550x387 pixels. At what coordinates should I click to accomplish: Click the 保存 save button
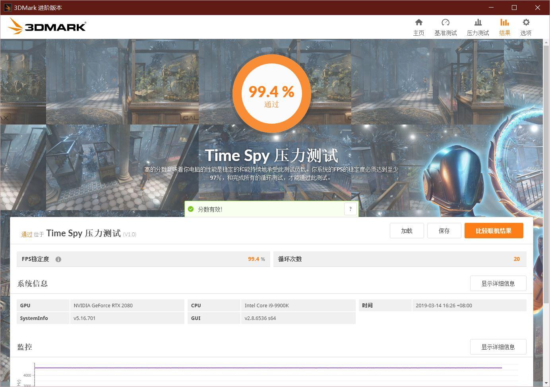(444, 231)
